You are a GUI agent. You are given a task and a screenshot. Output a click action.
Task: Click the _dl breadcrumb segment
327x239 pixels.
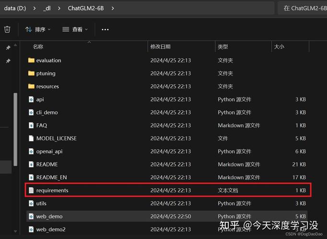tap(47, 8)
